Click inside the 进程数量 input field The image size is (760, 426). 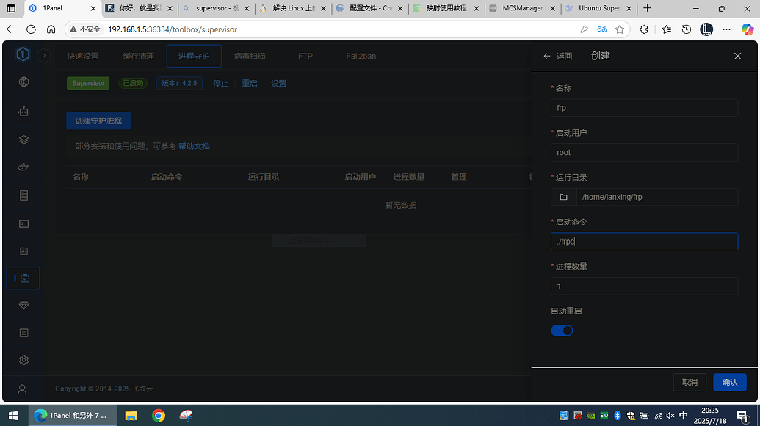[644, 286]
